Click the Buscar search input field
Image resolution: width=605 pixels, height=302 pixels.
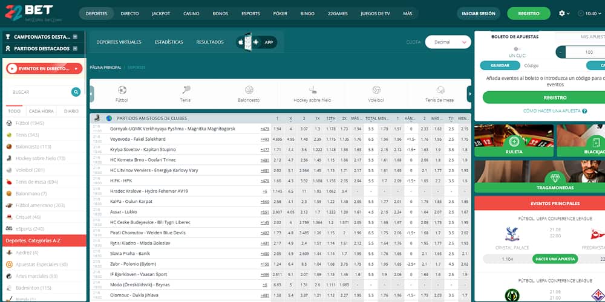[39, 92]
